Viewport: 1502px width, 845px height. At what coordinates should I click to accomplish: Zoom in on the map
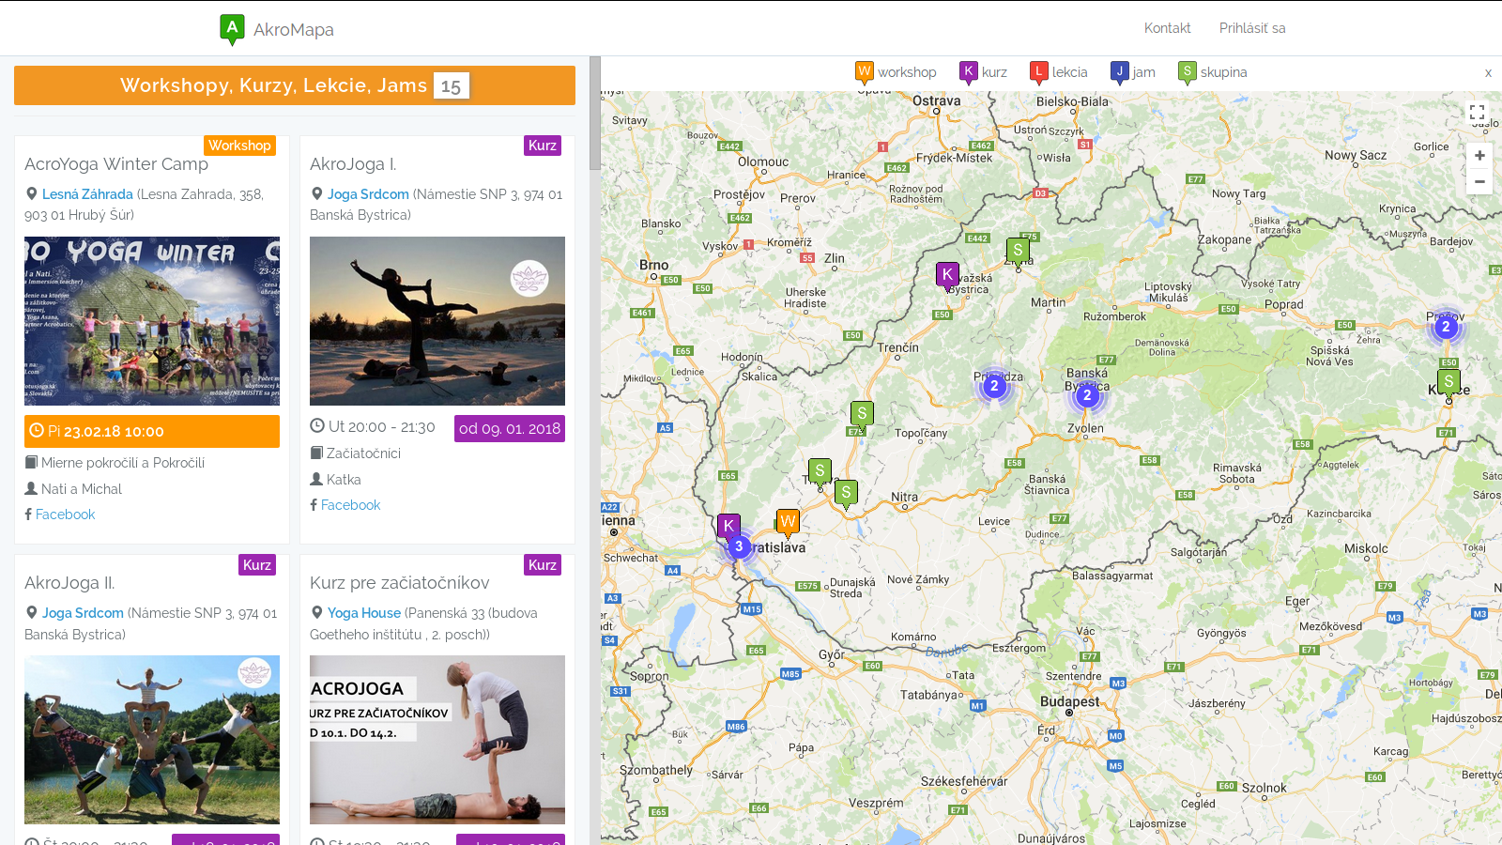(1479, 156)
